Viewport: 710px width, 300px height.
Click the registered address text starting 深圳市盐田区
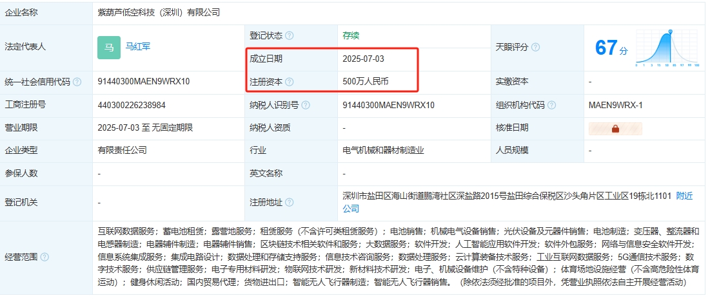coord(507,196)
